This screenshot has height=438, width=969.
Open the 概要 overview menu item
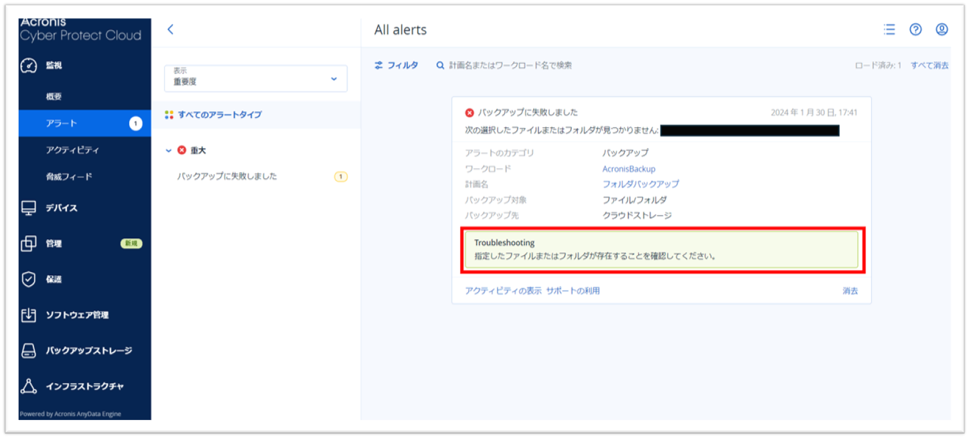[54, 96]
